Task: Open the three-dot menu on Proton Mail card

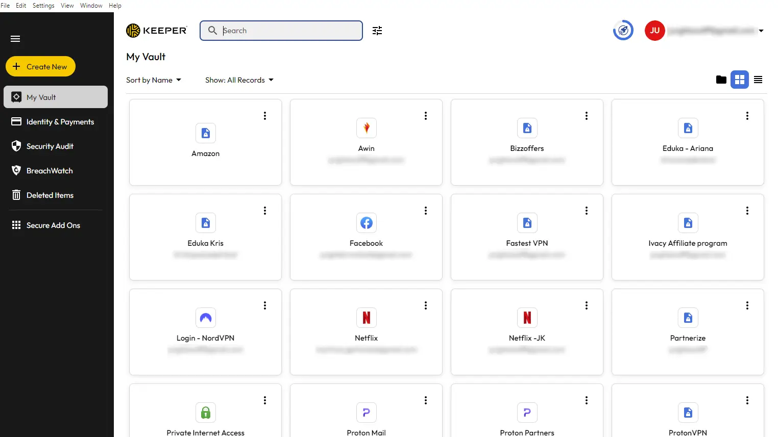Action: coord(426,400)
